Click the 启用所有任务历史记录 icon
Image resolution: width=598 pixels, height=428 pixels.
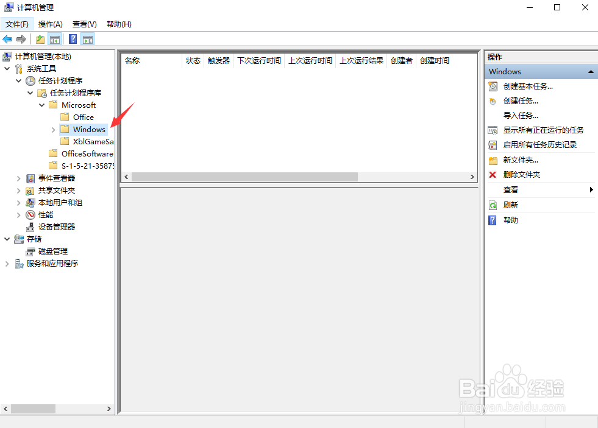click(493, 145)
